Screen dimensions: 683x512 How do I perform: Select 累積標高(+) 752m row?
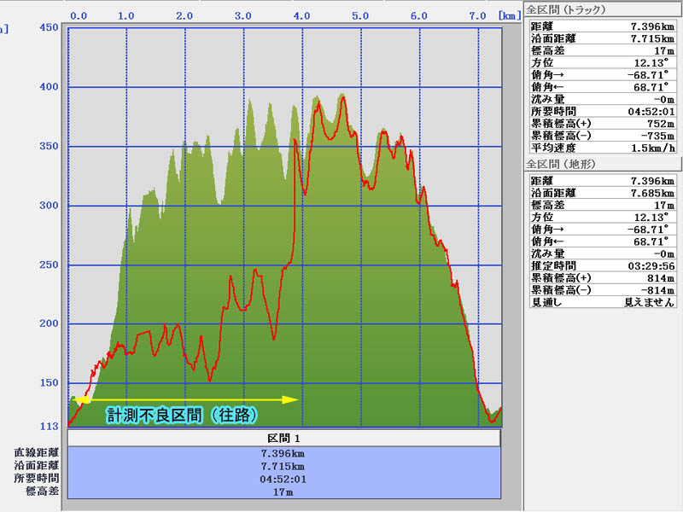tap(602, 123)
